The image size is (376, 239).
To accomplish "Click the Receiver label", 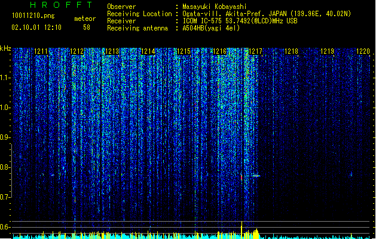I will click(121, 21).
